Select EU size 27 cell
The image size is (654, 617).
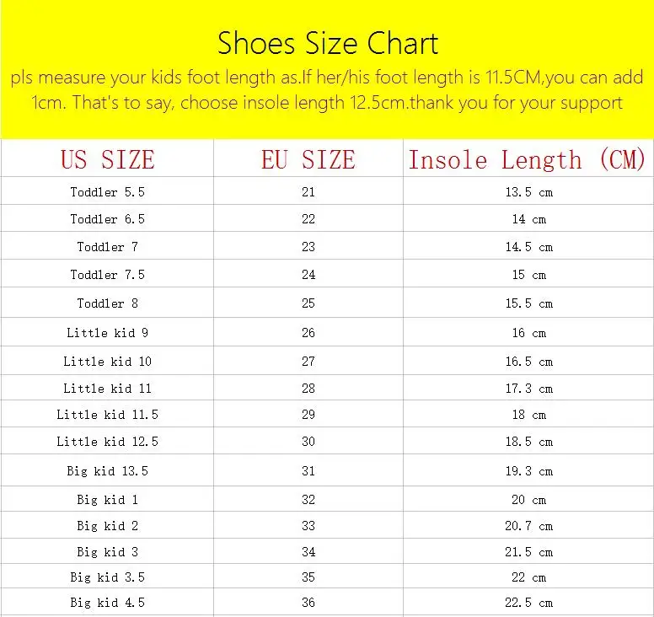pos(308,362)
